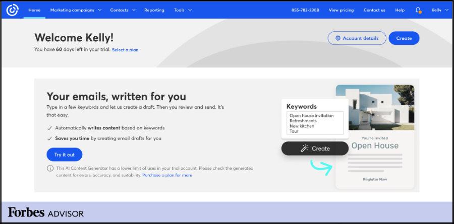
Task: Click the View pricing link
Action: (x=341, y=10)
